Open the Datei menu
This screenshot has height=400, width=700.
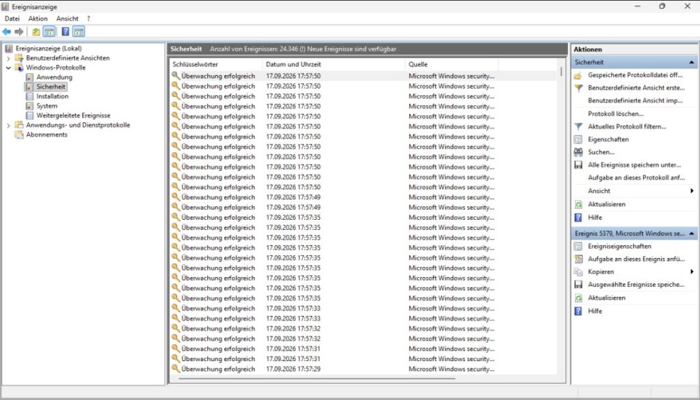click(12, 18)
